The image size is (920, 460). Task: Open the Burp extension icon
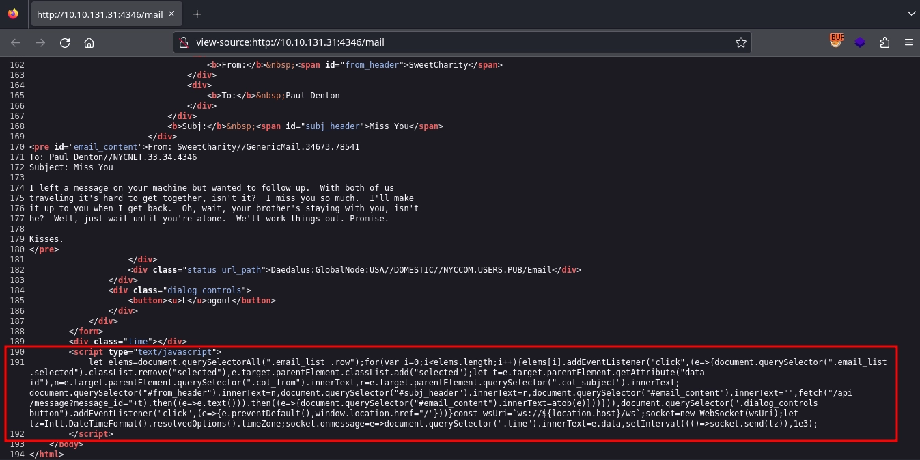tap(836, 42)
